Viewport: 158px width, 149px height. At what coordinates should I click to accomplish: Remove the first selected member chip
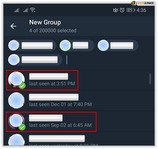(x=32, y=46)
